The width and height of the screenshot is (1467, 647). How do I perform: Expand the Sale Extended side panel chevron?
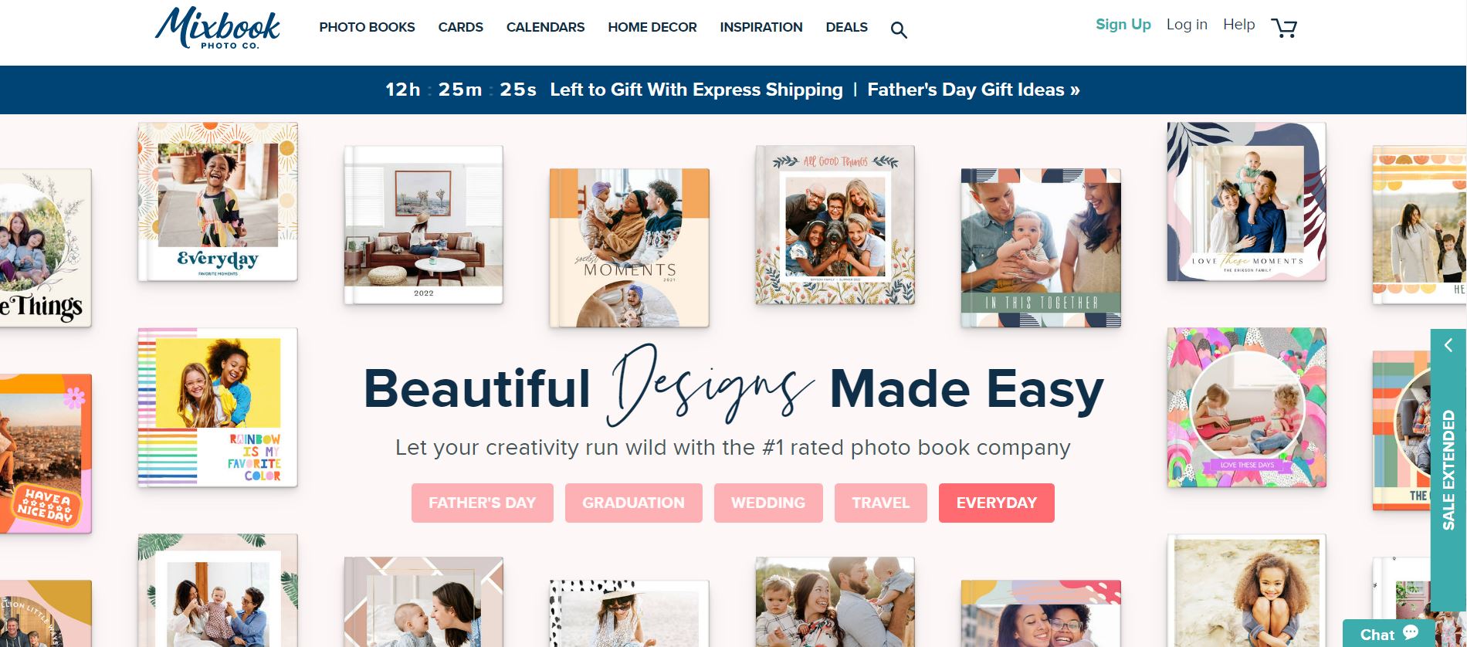pyautogui.click(x=1448, y=345)
